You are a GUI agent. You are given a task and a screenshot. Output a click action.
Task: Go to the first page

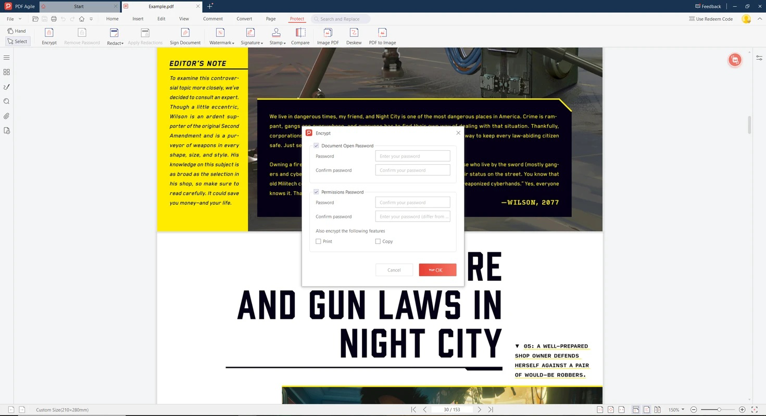pyautogui.click(x=413, y=410)
